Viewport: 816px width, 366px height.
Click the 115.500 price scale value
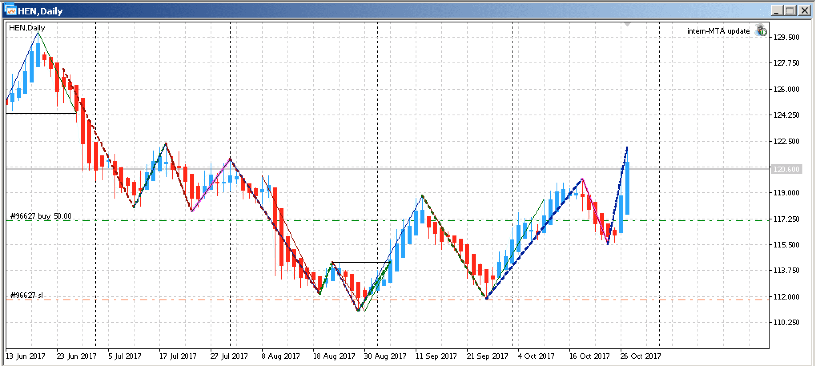(786, 245)
